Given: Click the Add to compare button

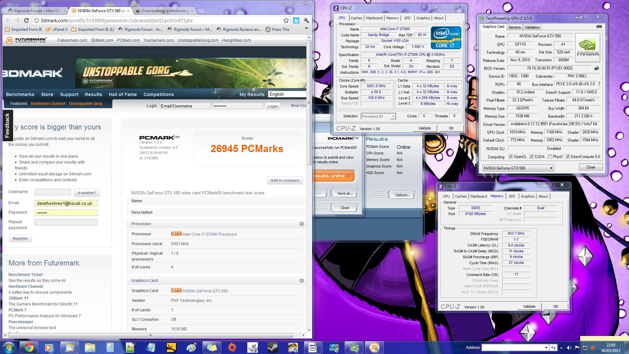Looking at the screenshot, I should pos(285,180).
